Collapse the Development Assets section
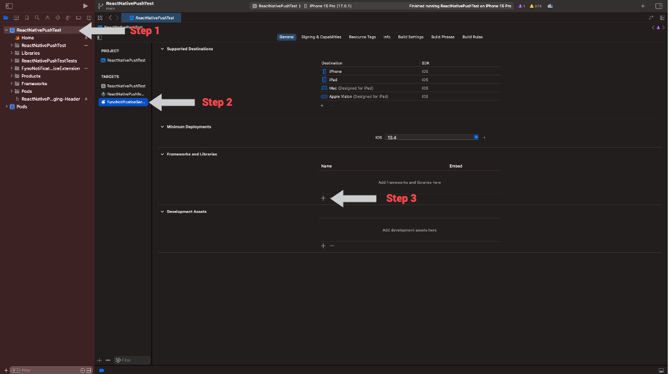This screenshot has height=374, width=669. 162,212
